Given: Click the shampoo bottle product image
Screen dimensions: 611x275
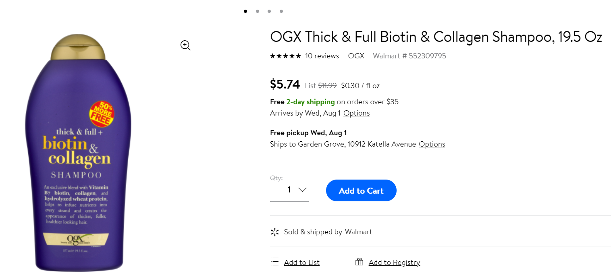Looking at the screenshot, I should tap(79, 153).
